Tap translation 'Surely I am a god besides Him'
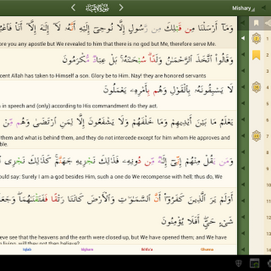Image resolution: width=271 pixels, height=271 pixels. pos(111,177)
